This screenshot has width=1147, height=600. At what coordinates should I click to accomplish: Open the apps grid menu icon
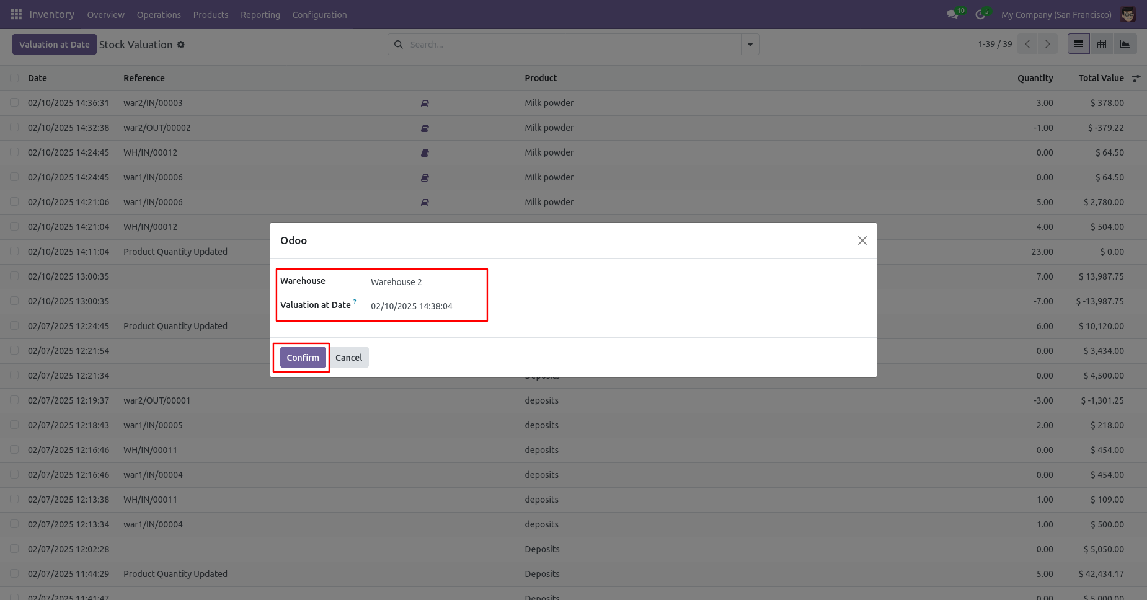coord(16,14)
